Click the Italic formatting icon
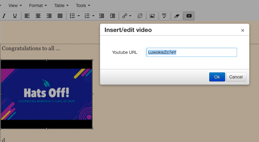This screenshot has width=259, height=142. click(x=4, y=16)
